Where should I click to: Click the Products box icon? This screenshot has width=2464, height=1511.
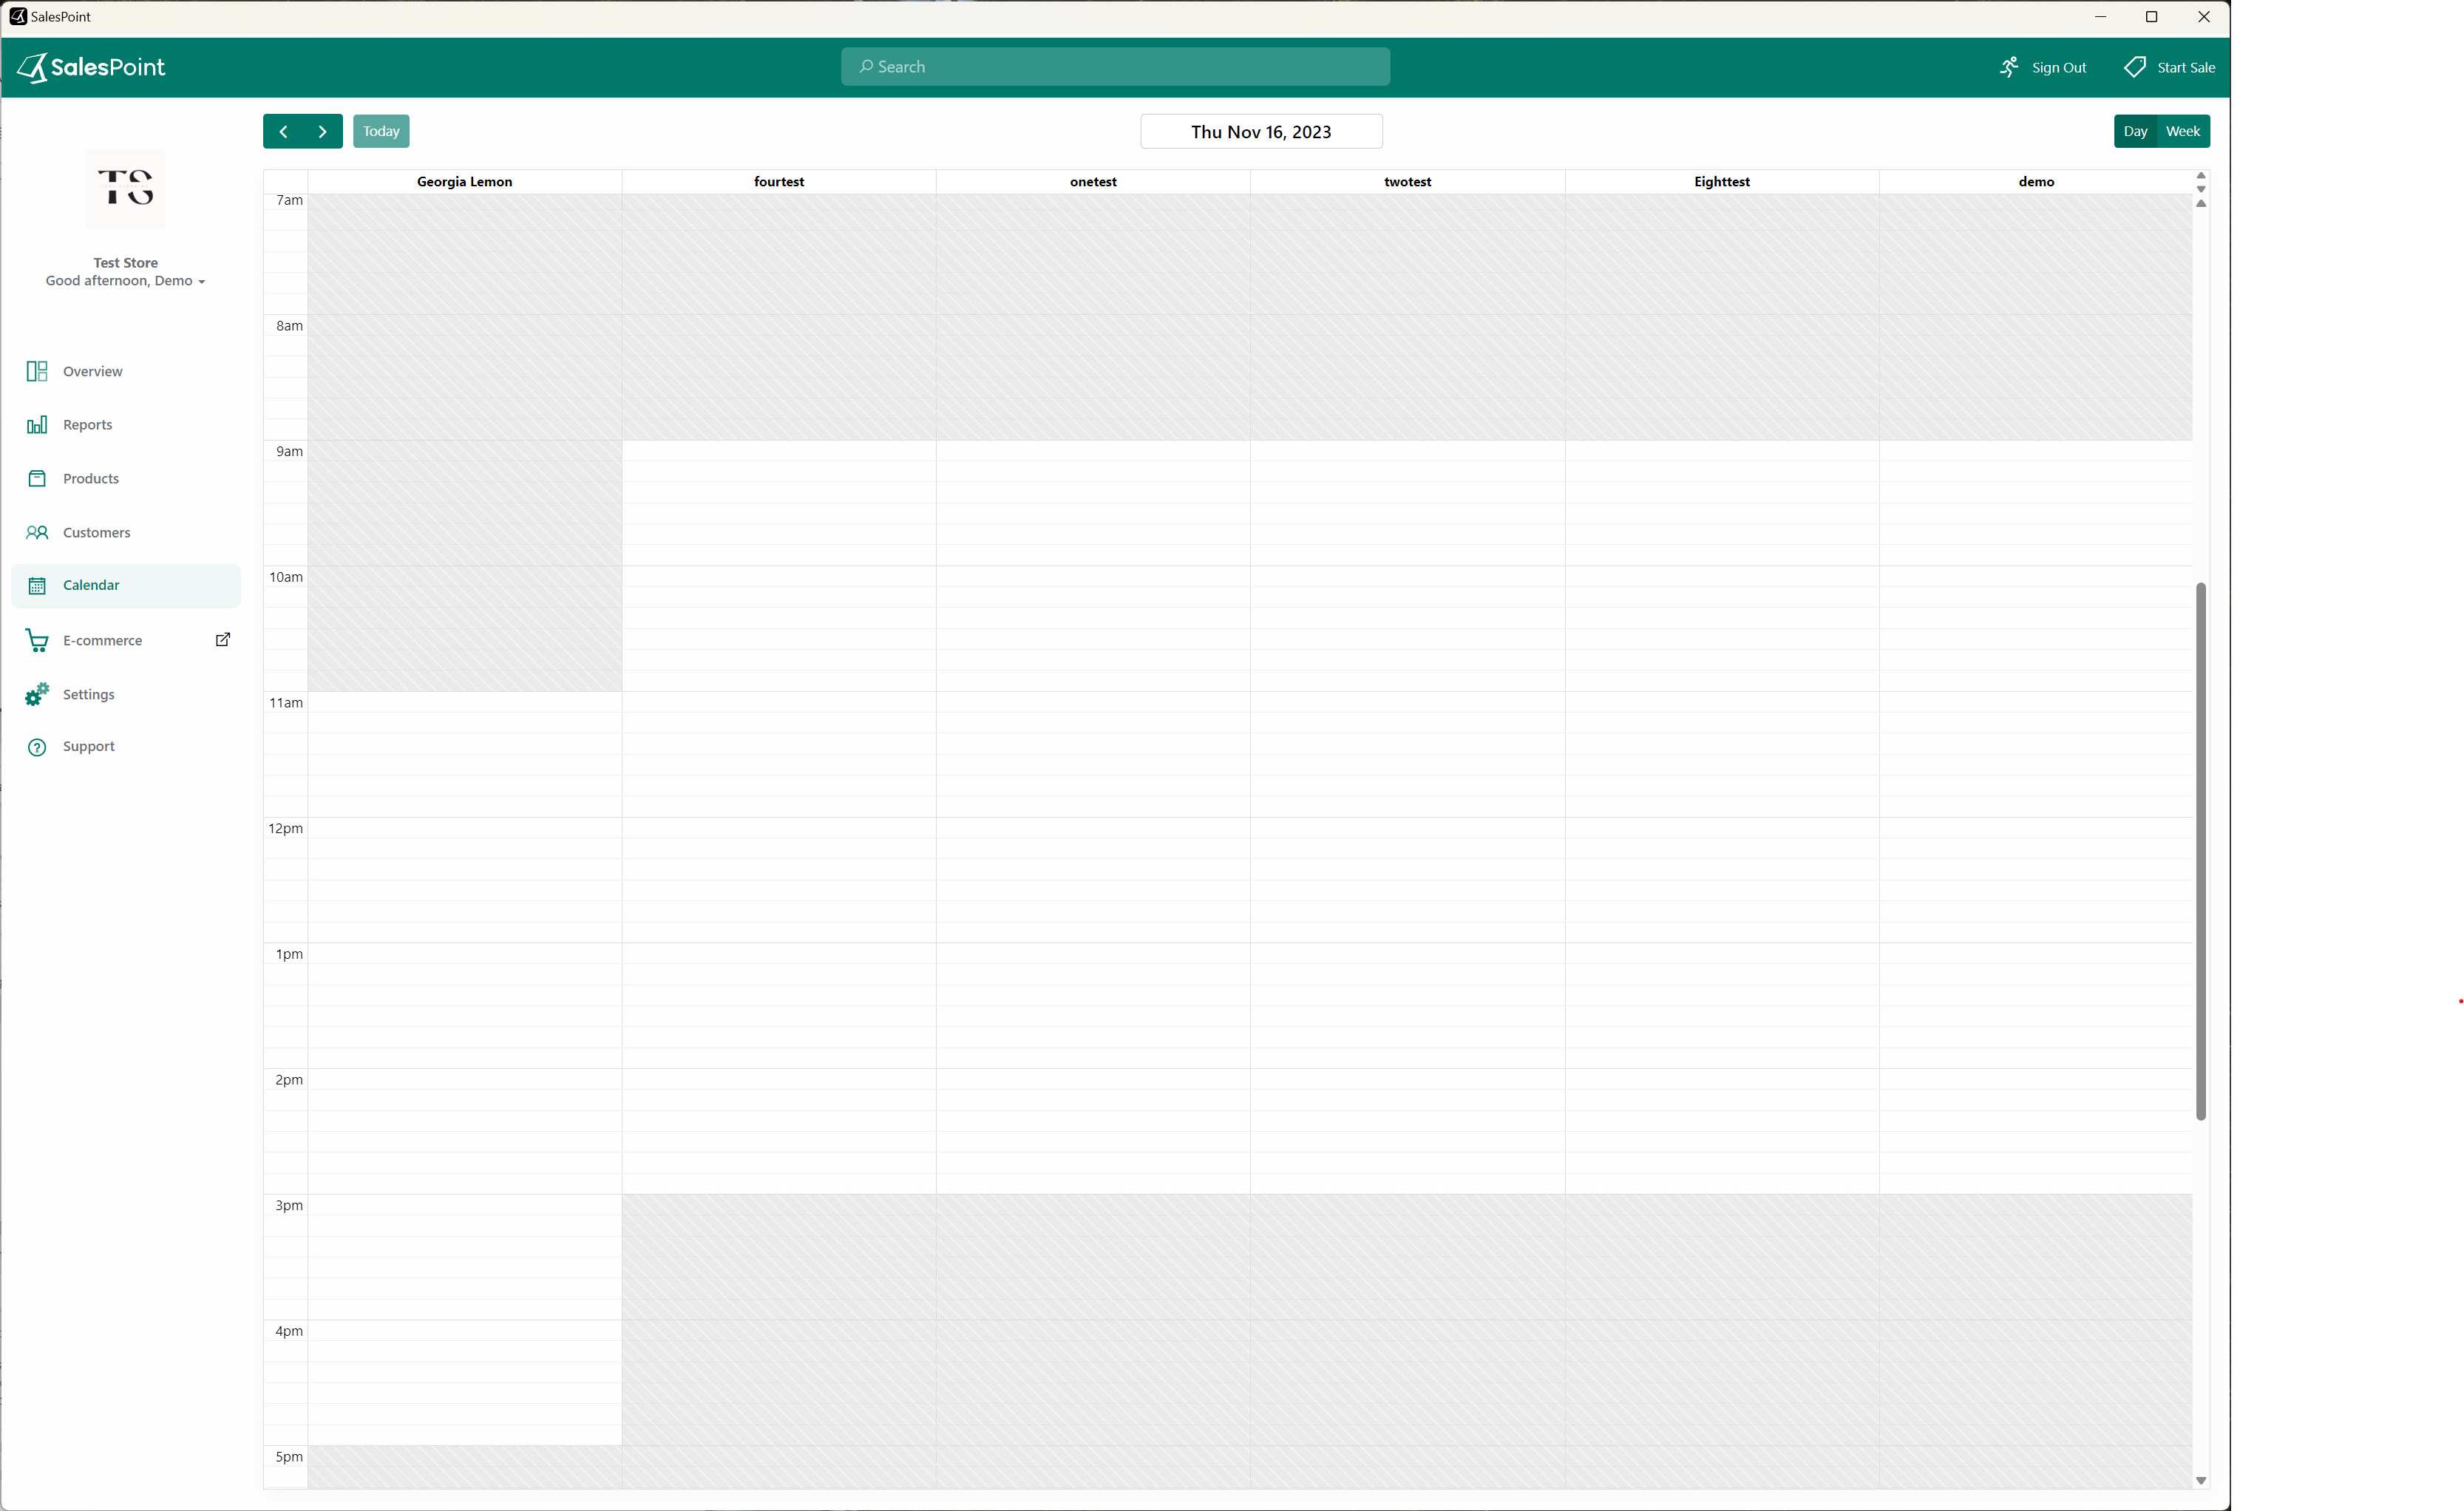click(37, 478)
